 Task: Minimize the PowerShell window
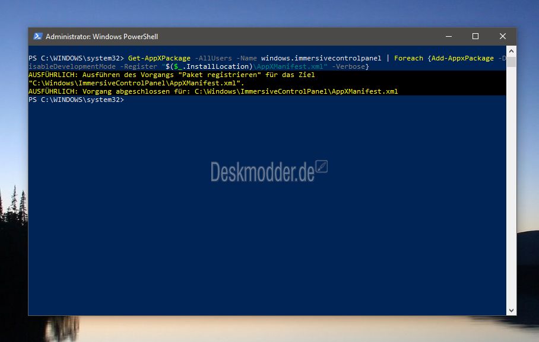click(x=449, y=36)
